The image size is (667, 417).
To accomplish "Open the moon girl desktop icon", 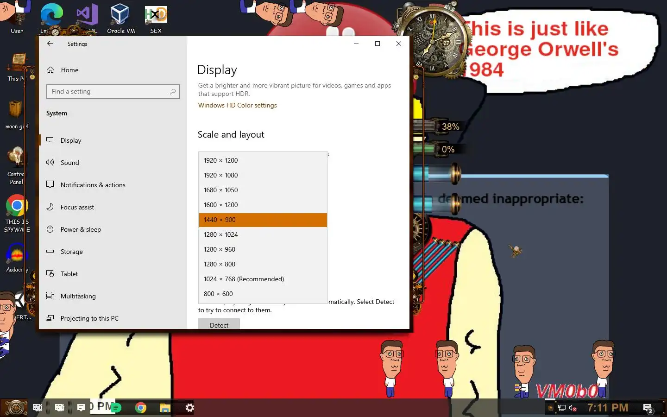I will [17, 115].
